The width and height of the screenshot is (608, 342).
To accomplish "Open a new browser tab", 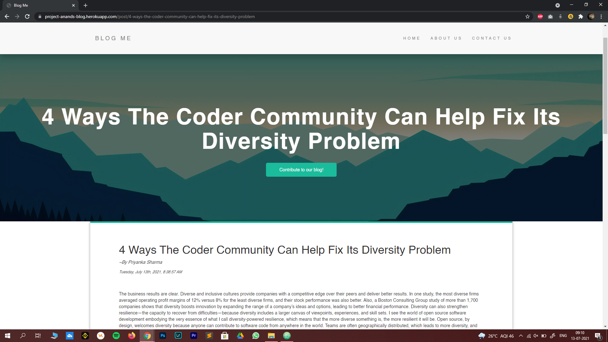I will (85, 5).
